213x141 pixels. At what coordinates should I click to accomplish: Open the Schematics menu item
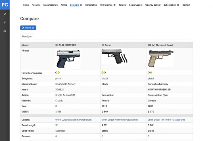[x=91, y=5]
